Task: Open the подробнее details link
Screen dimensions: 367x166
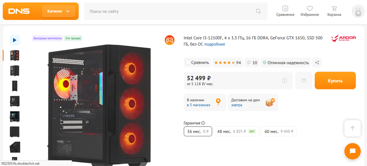Action: coord(215,44)
